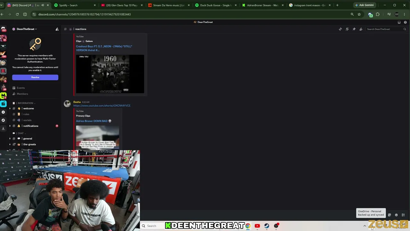Screen dimensions: 410x231
Task: Open Adrien Broner DOWN BAD link
Action: coord(94,121)
